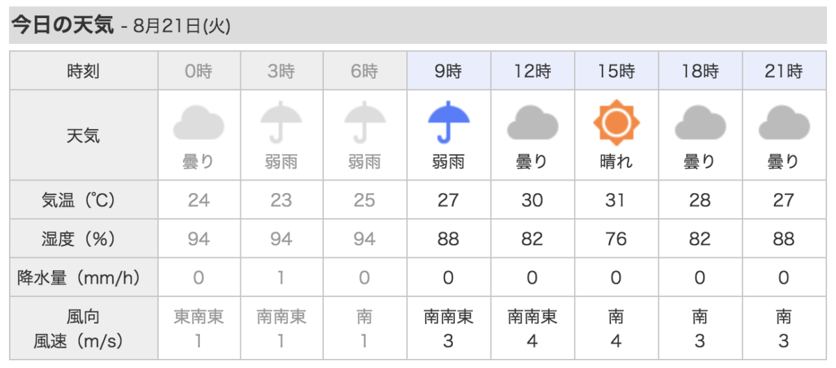
Task: Click the cloud icon at 21時
Action: [x=784, y=125]
